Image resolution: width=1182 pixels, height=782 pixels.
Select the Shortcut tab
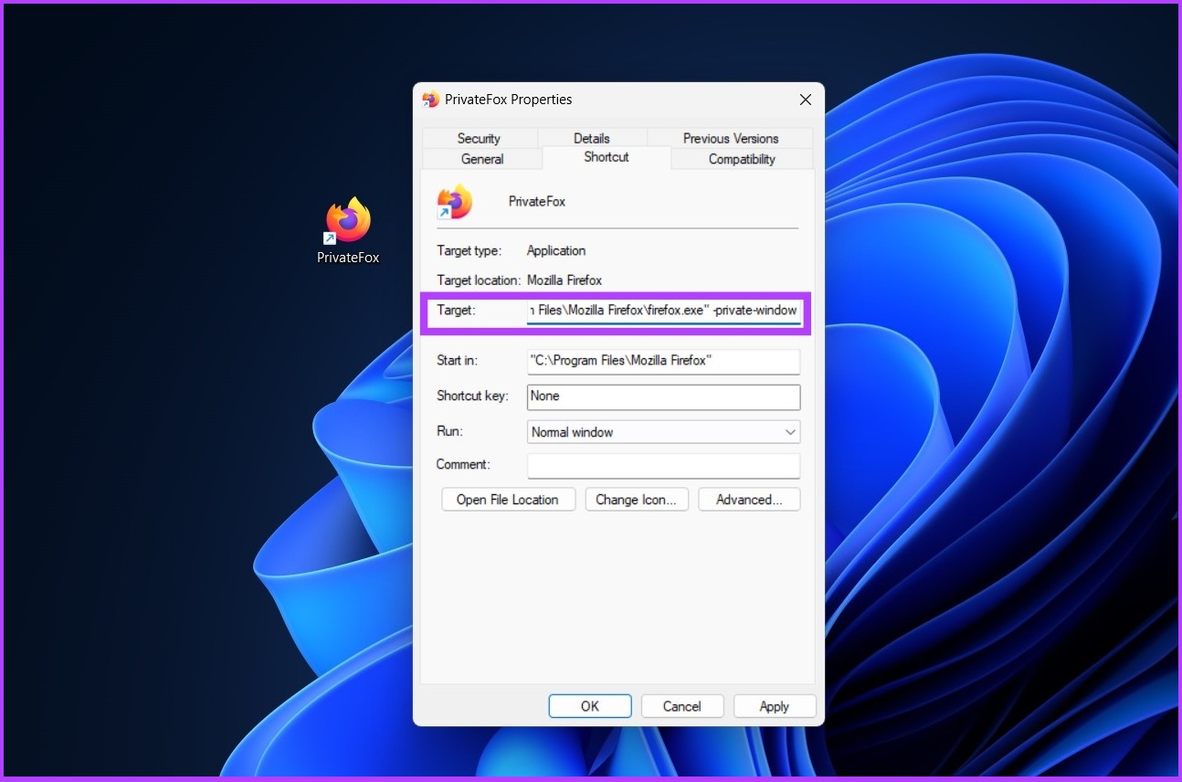point(607,157)
